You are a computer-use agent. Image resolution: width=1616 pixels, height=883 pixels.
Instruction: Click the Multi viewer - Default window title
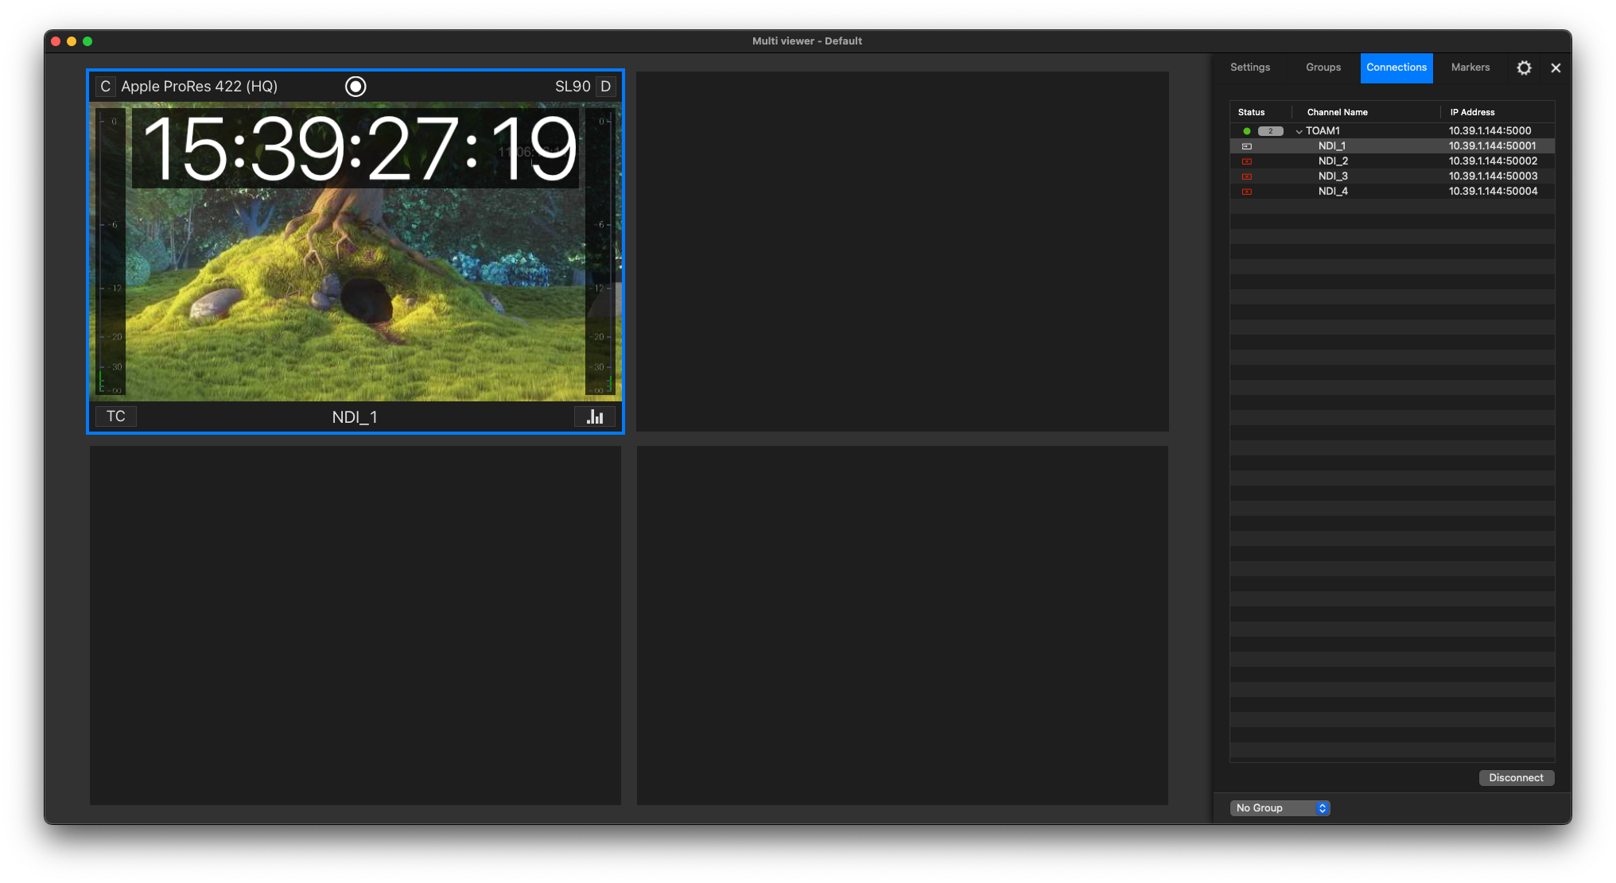coord(807,41)
